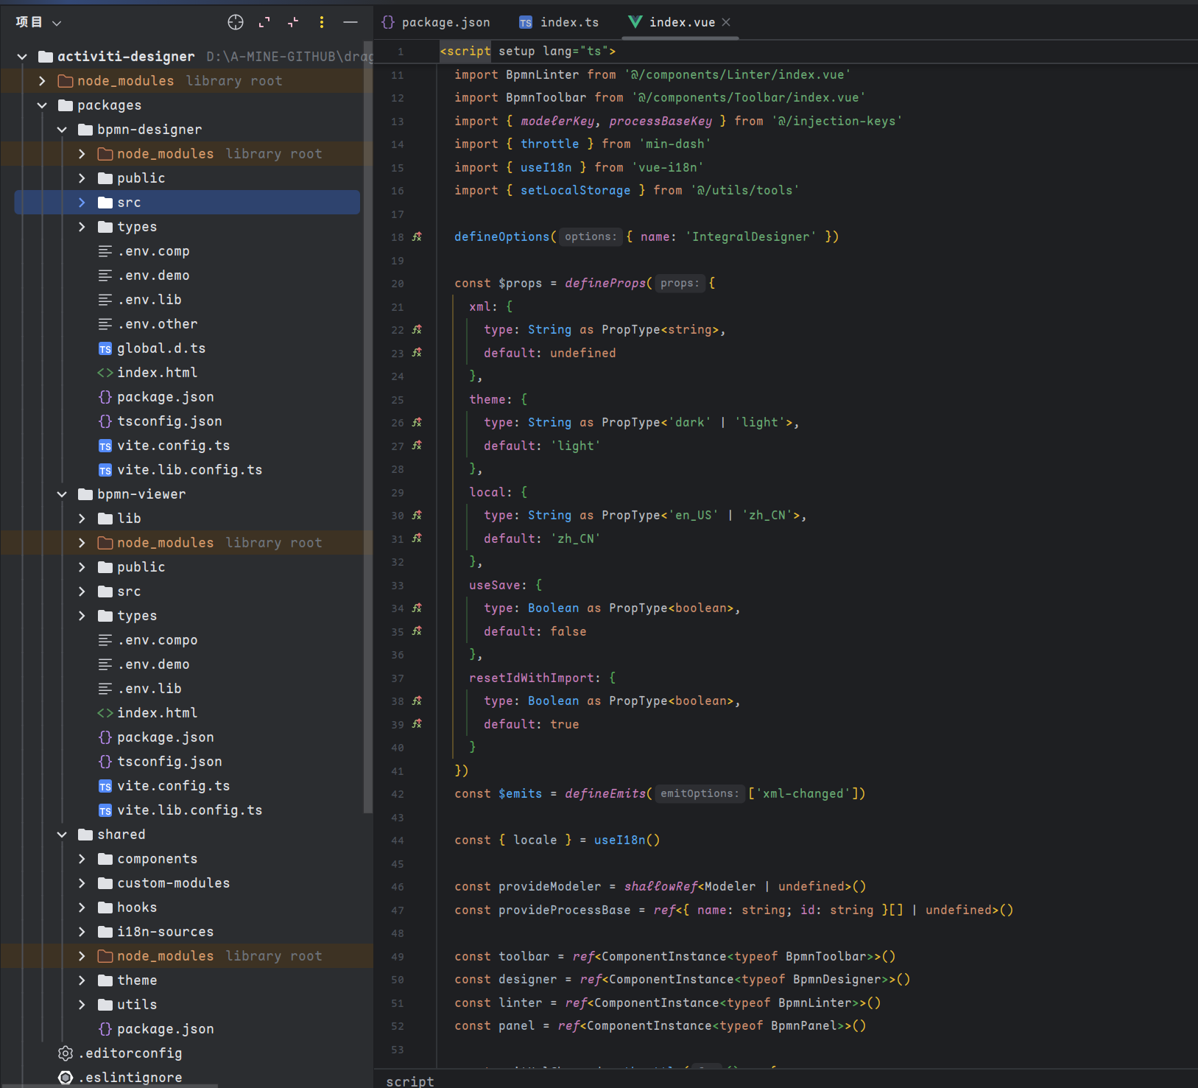Click the gutter icon on line 39

(417, 724)
